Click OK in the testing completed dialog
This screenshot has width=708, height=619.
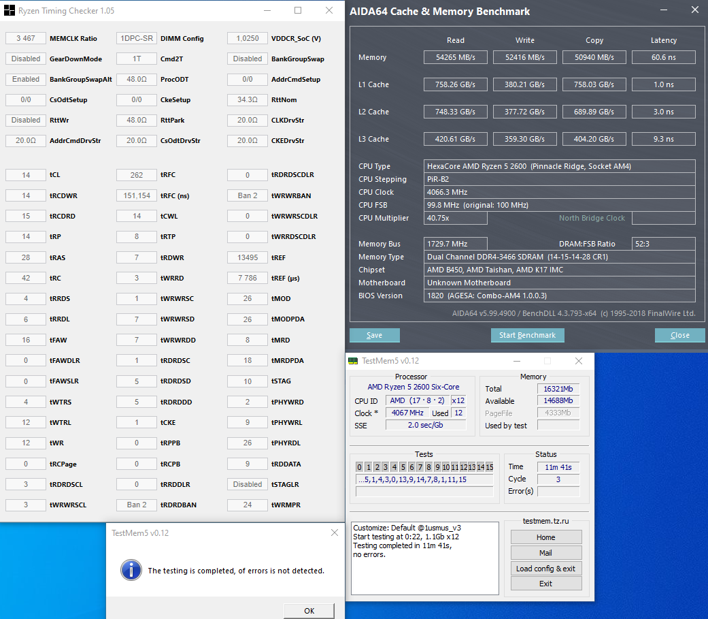pyautogui.click(x=309, y=611)
